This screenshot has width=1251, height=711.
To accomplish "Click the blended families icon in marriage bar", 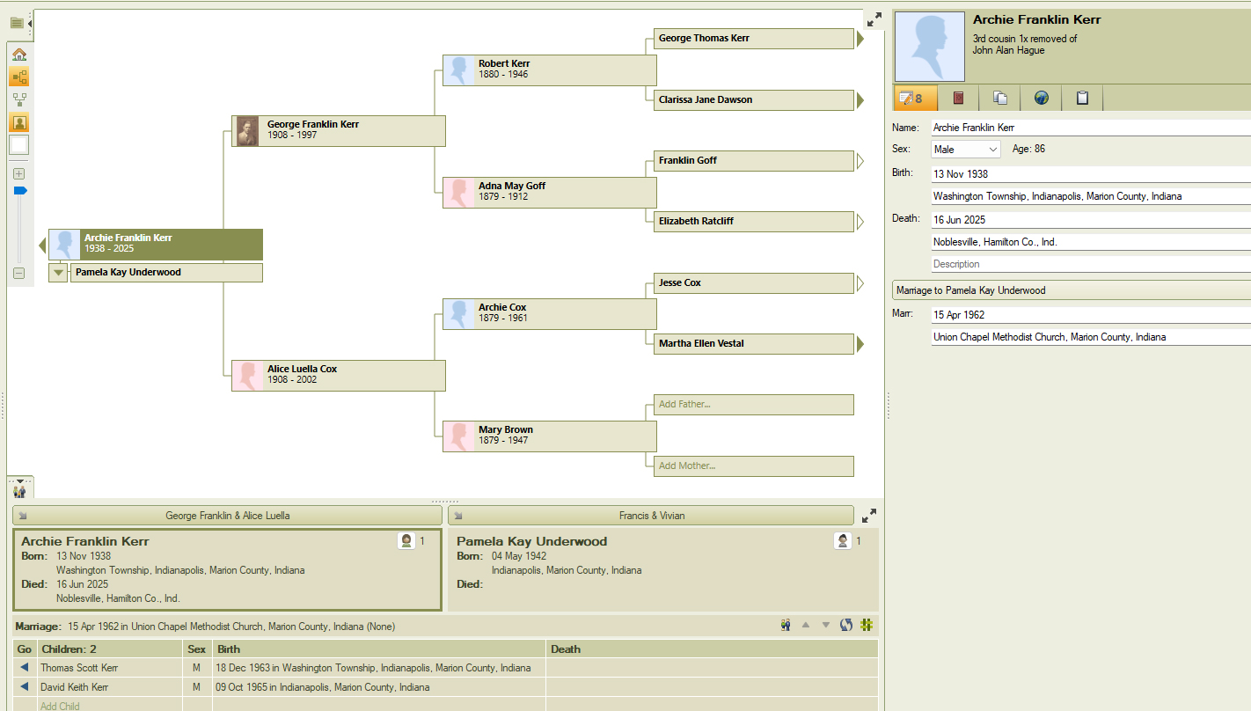I will 785,625.
